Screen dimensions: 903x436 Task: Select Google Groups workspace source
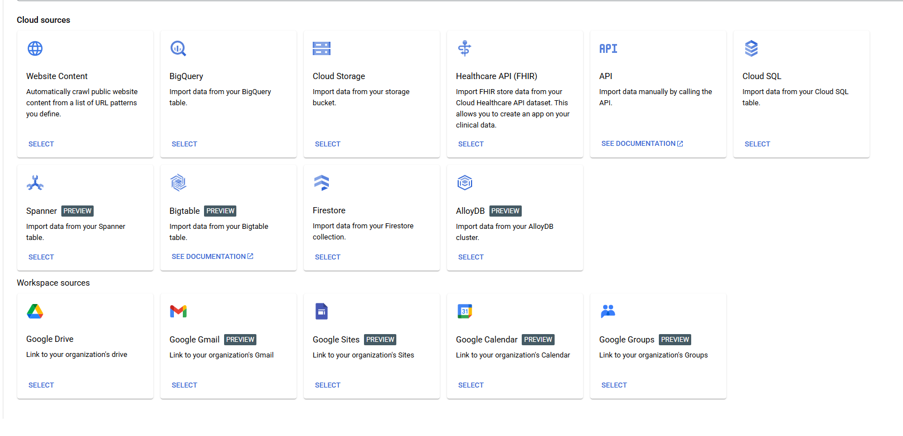tap(614, 385)
